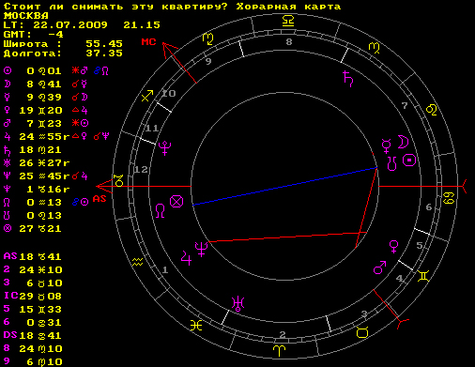Click the Jupiter glyph in the chart wheel
The height and width of the screenshot is (367, 475).
pos(186,258)
